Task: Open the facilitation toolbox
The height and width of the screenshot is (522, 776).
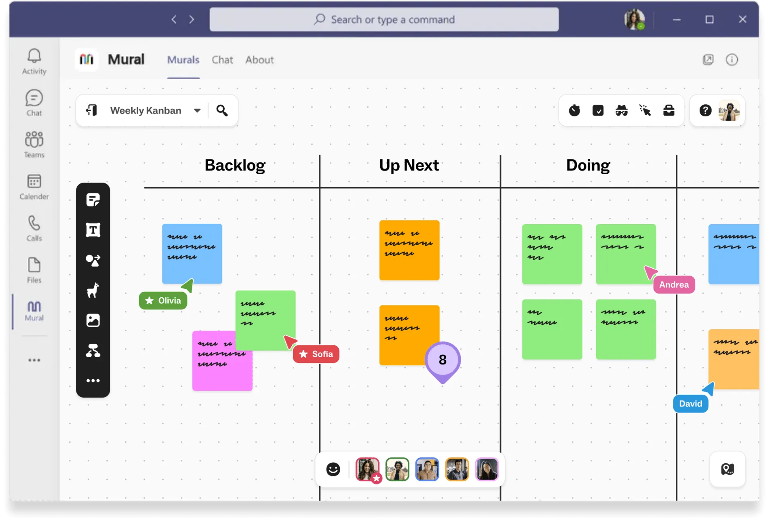Action: (669, 110)
